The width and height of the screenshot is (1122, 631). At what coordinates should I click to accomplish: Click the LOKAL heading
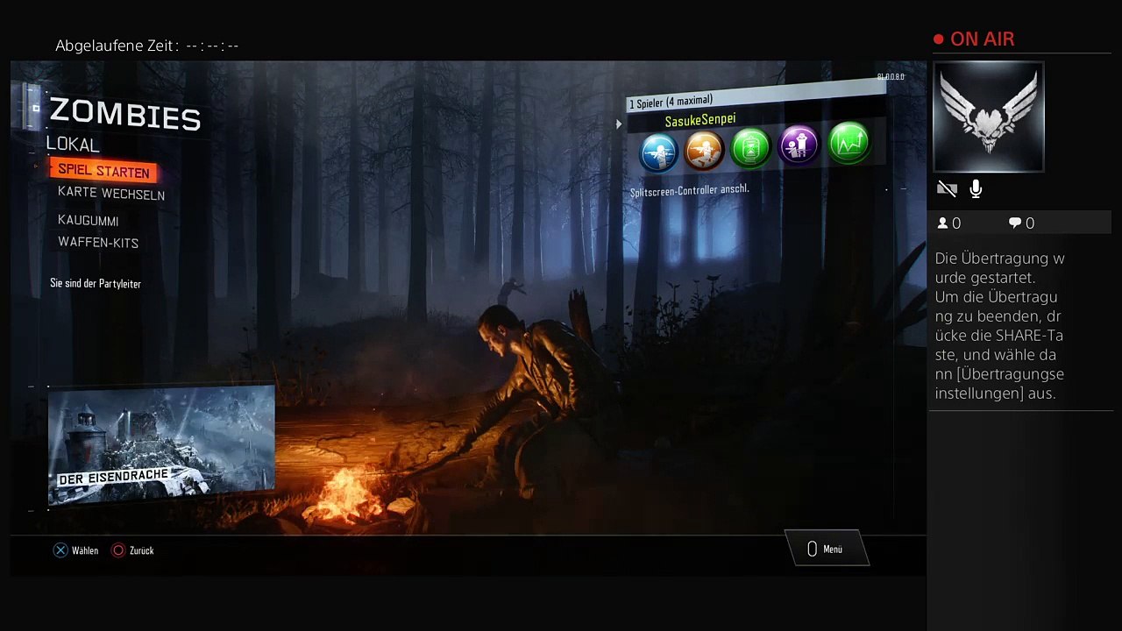point(73,145)
